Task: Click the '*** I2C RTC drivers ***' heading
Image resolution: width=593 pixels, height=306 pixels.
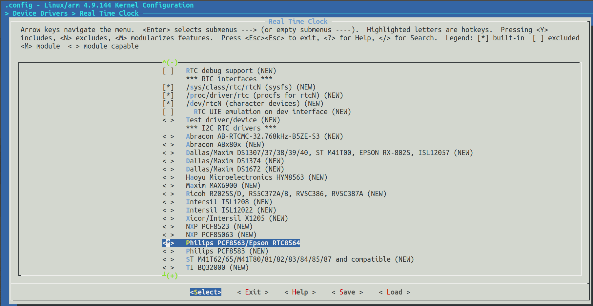Action: point(231,128)
